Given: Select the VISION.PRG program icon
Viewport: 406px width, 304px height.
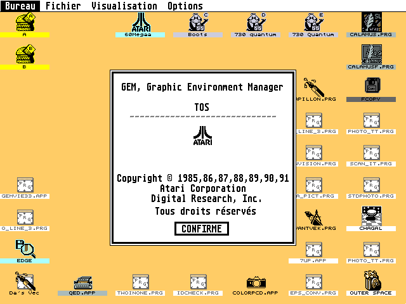Looking at the screenshot, I should point(314,153).
